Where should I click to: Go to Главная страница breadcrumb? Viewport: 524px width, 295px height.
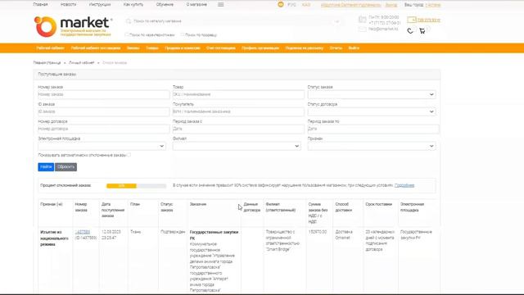(47, 63)
